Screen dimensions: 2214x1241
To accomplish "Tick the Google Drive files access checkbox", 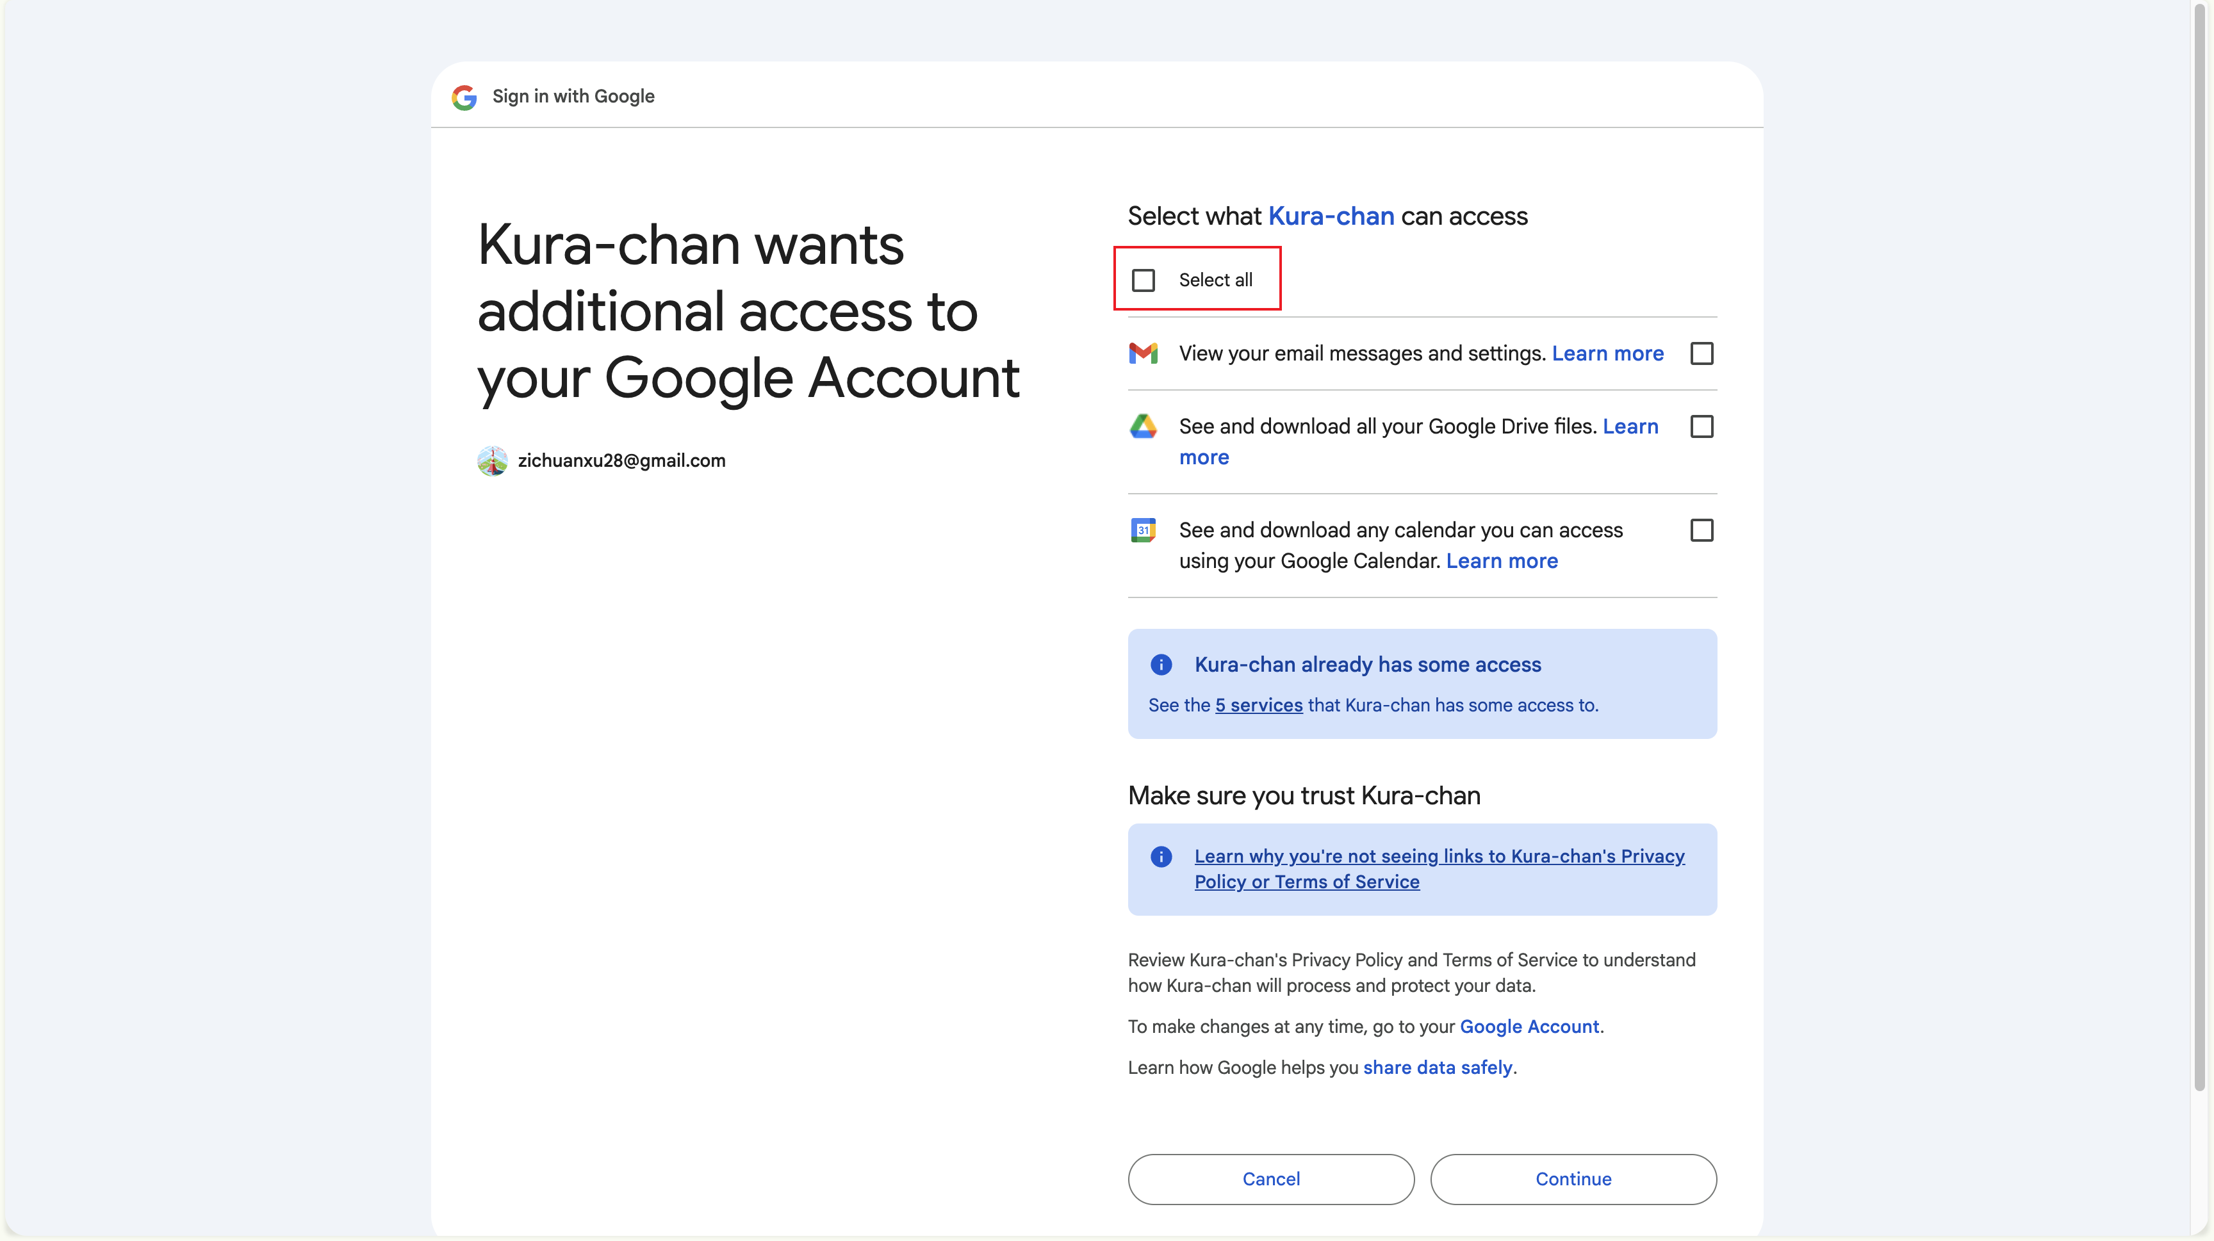I will (1701, 427).
